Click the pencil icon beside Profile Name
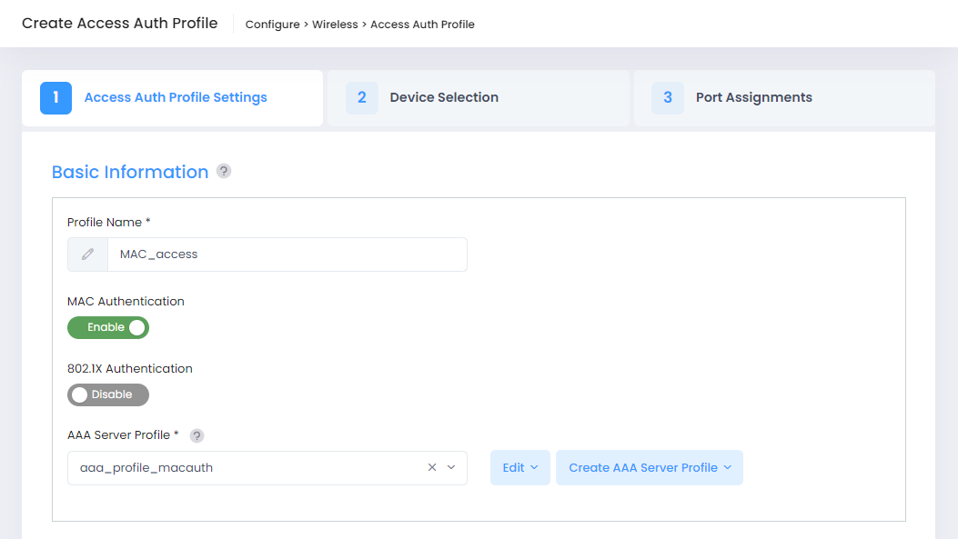The width and height of the screenshot is (958, 539). [87, 255]
